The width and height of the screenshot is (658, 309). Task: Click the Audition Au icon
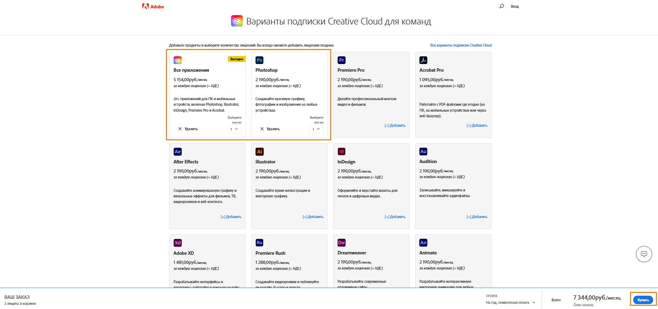point(423,152)
